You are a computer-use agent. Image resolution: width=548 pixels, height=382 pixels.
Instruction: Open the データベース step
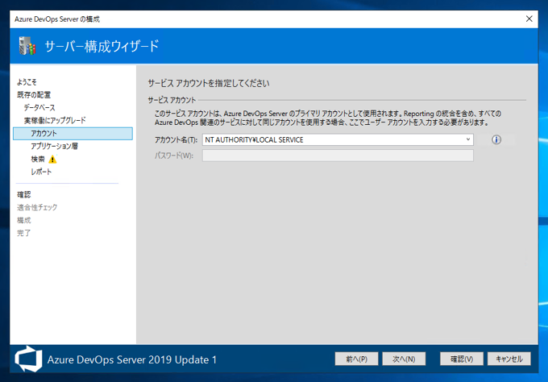click(x=39, y=108)
